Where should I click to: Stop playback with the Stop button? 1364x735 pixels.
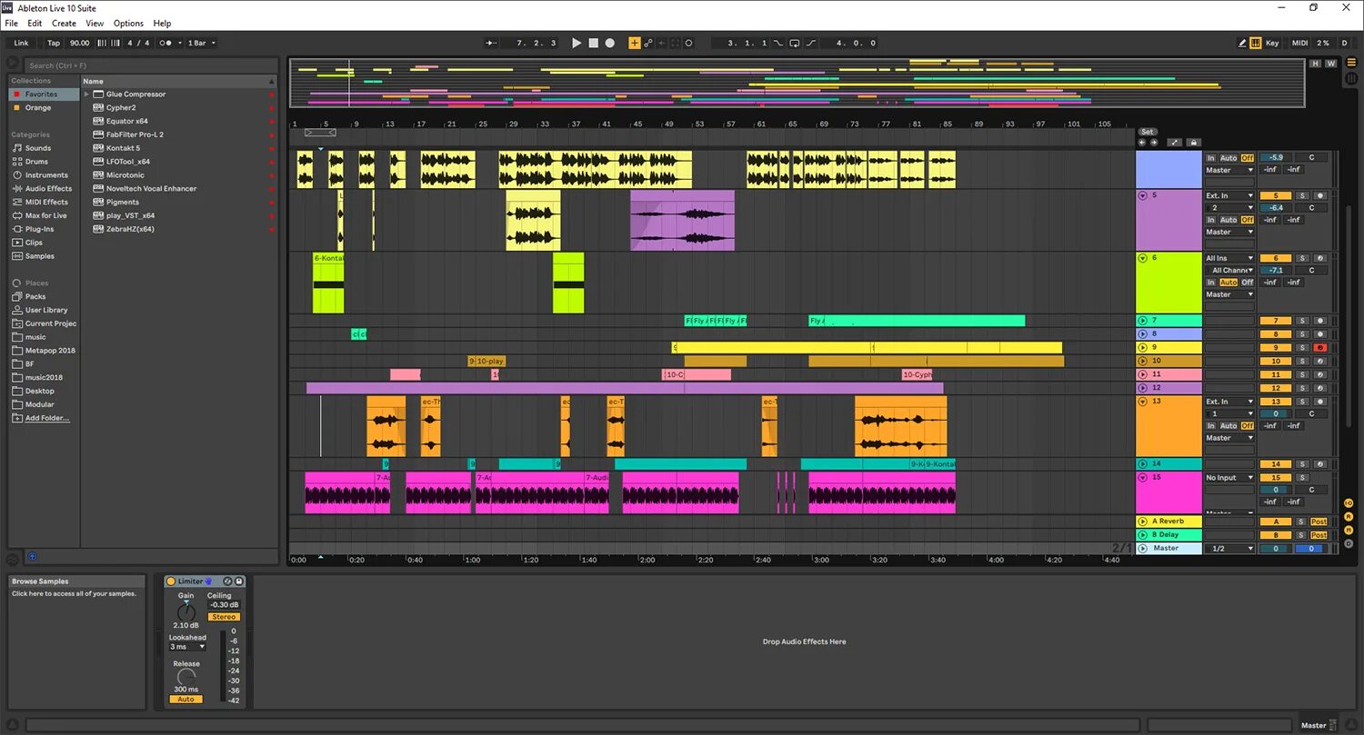point(593,43)
